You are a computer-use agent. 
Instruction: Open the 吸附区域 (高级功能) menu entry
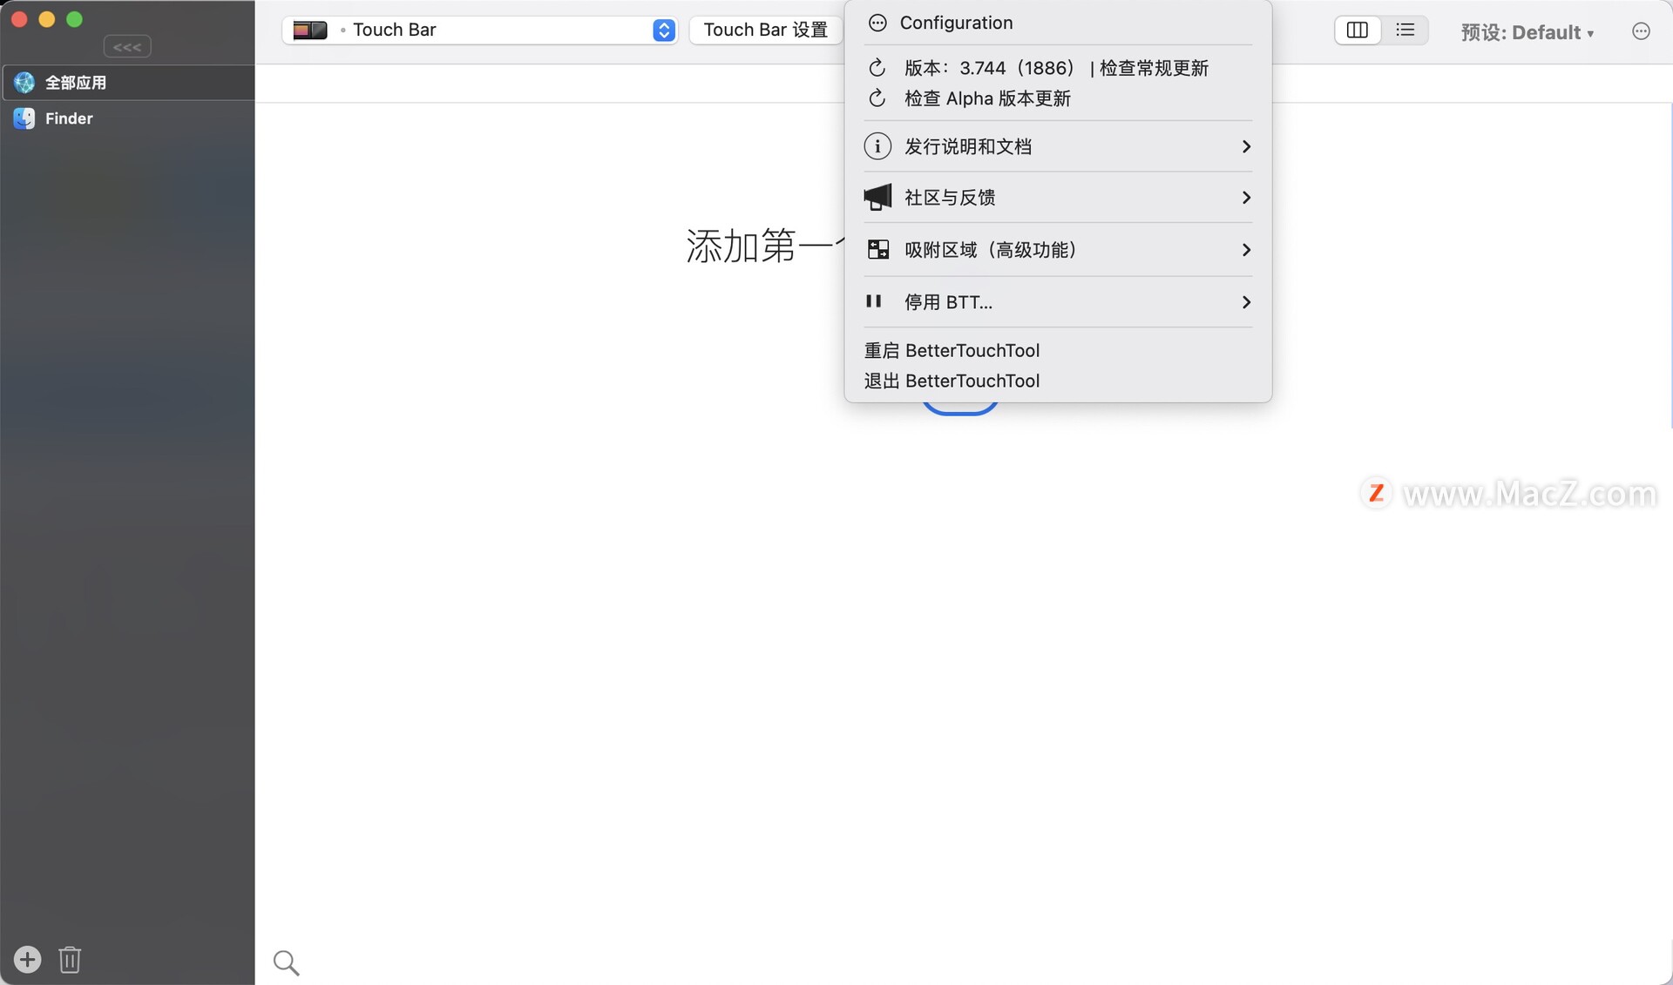pyautogui.click(x=1058, y=250)
